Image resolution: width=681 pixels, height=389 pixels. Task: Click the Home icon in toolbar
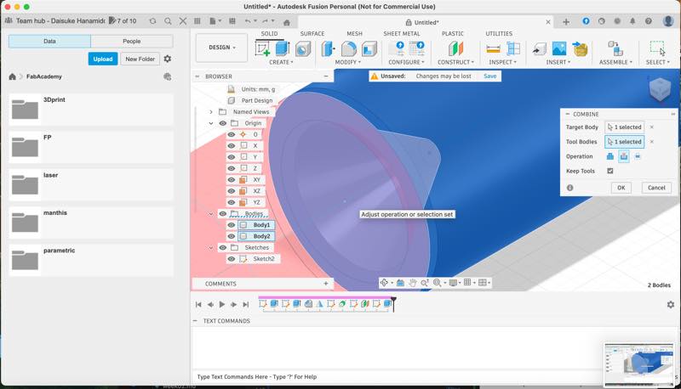287,23
